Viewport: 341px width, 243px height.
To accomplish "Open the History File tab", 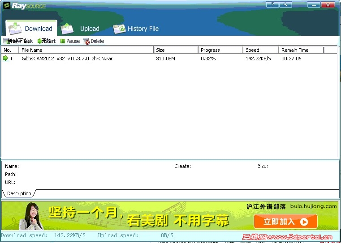I will (x=136, y=29).
